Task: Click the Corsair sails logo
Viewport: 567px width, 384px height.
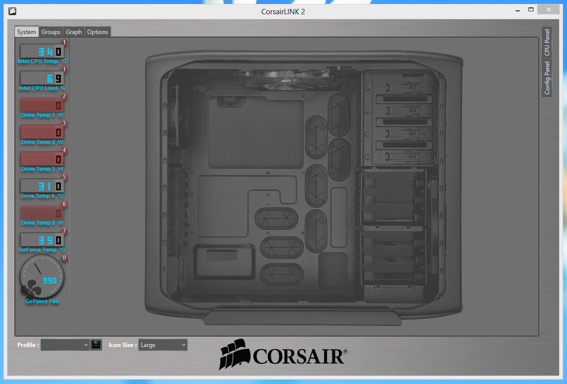Action: 235,354
